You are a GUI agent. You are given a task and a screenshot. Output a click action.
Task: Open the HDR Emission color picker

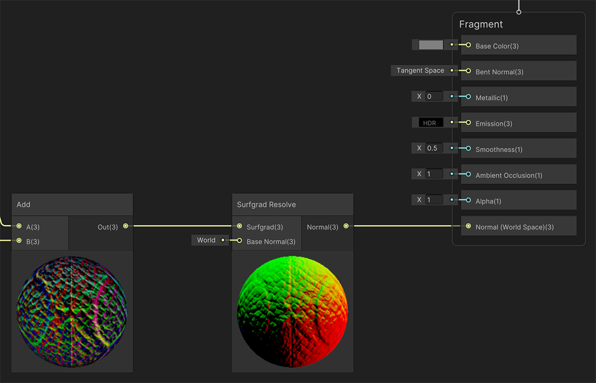[x=431, y=123]
